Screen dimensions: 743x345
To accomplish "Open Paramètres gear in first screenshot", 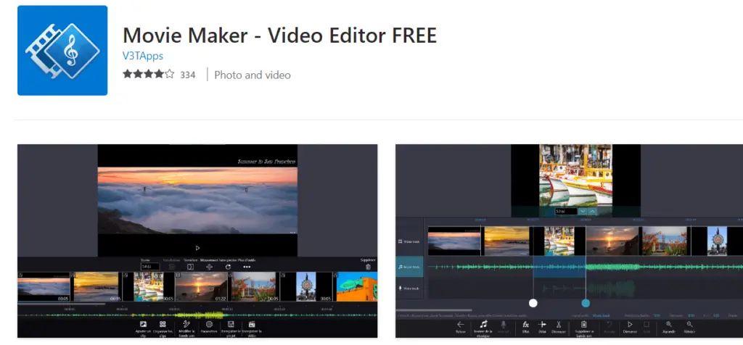I will 209,325.
